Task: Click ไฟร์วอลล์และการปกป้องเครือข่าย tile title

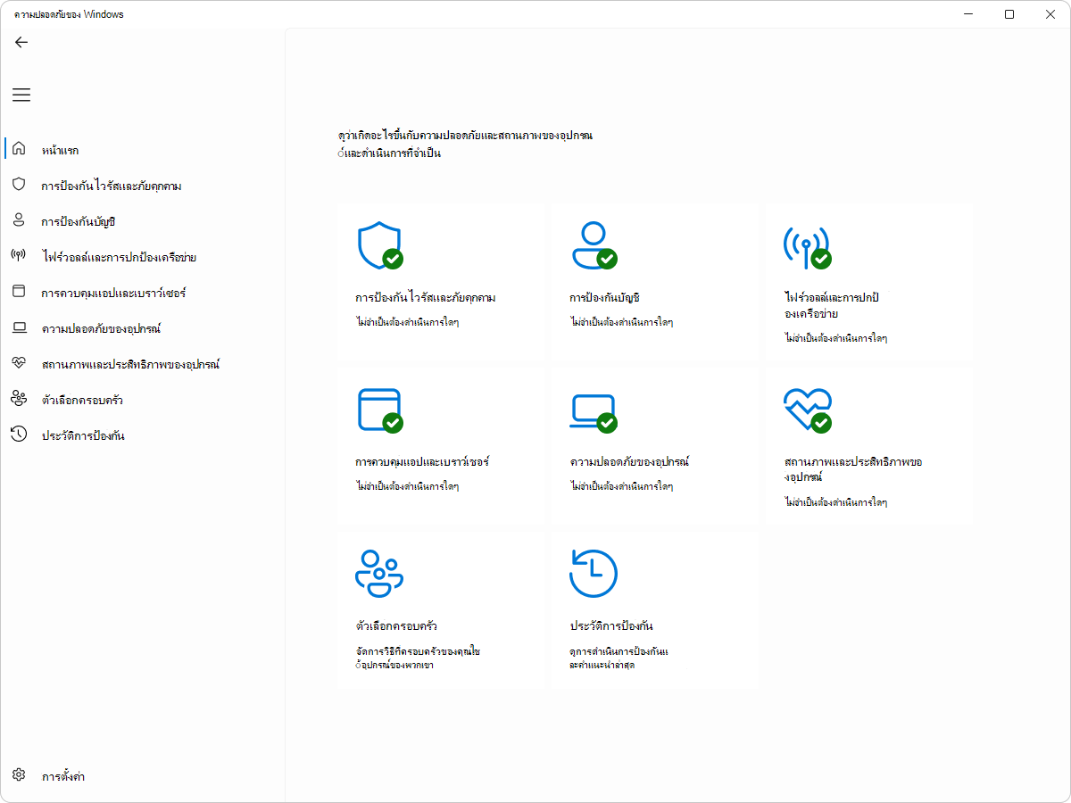Action: (x=832, y=305)
